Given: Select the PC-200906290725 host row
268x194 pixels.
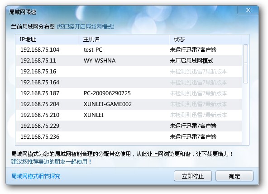Looking at the screenshot, I should coord(129,93).
